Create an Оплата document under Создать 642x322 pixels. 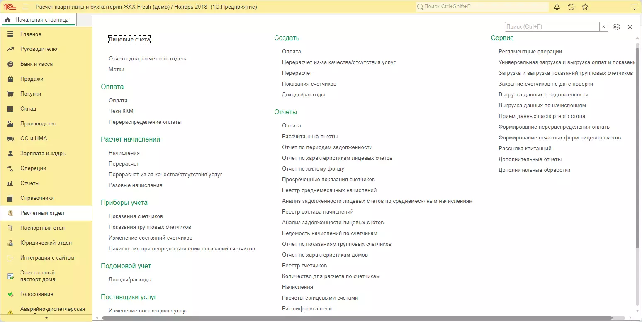(292, 52)
